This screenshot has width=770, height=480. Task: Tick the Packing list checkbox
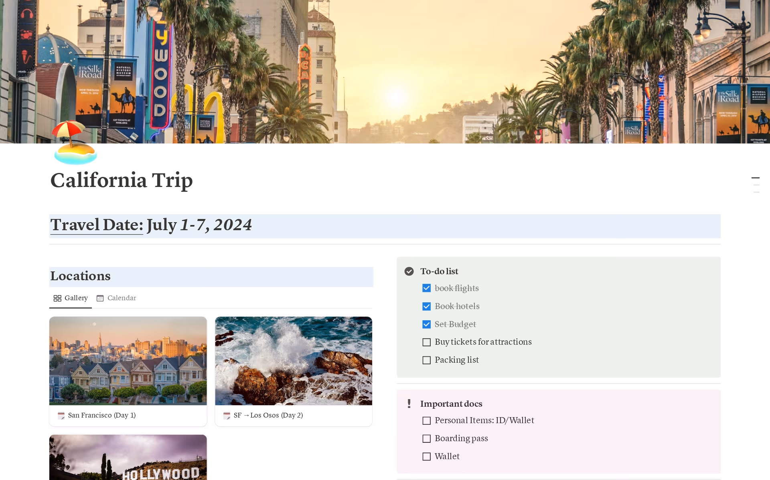[426, 360]
